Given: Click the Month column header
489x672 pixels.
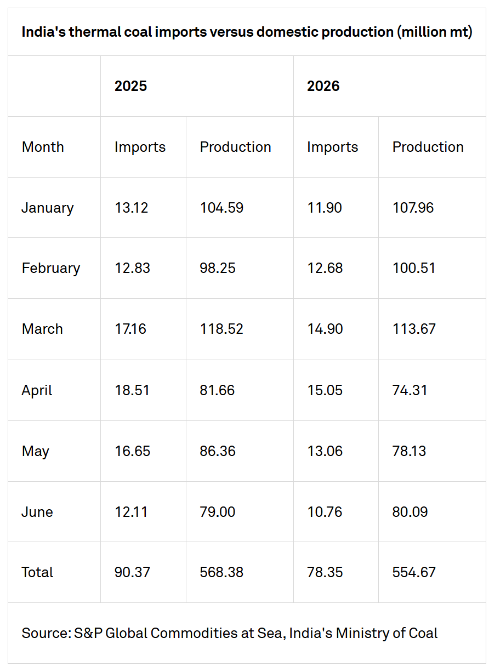Looking at the screenshot, I should [x=43, y=147].
